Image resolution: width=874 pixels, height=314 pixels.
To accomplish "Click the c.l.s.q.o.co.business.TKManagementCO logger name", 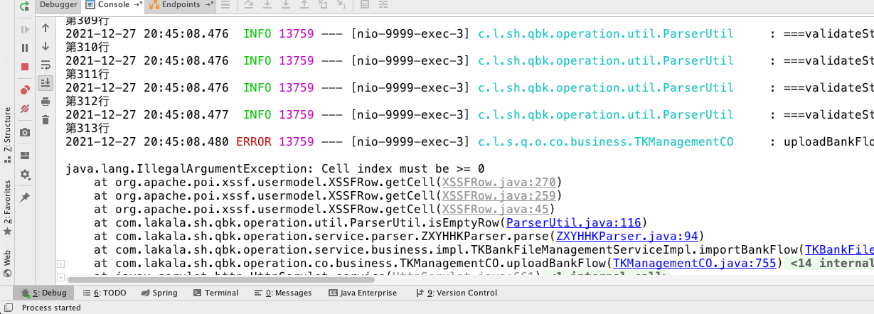I will (605, 141).
